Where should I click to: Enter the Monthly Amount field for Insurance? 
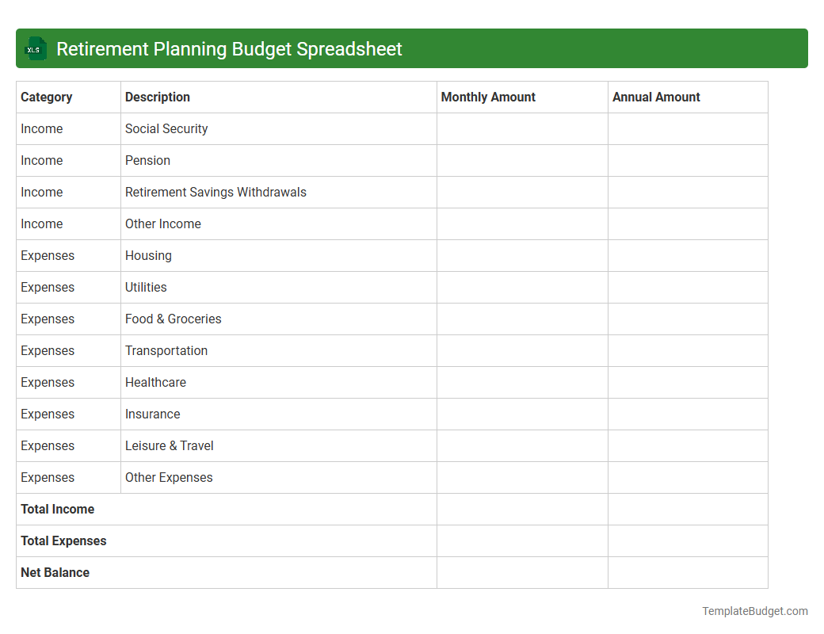pos(521,414)
